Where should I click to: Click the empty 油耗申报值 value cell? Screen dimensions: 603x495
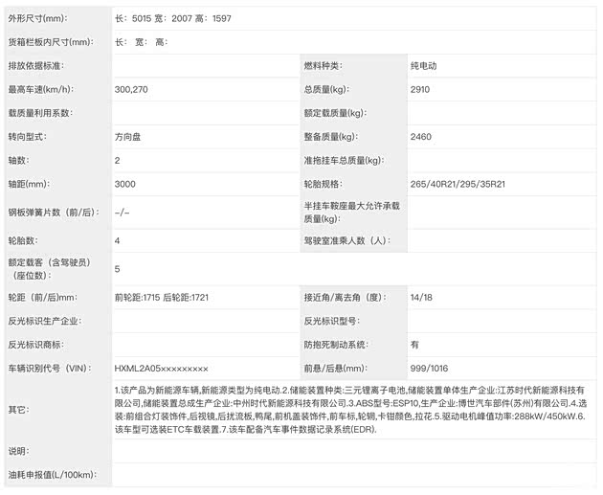tap(352, 475)
